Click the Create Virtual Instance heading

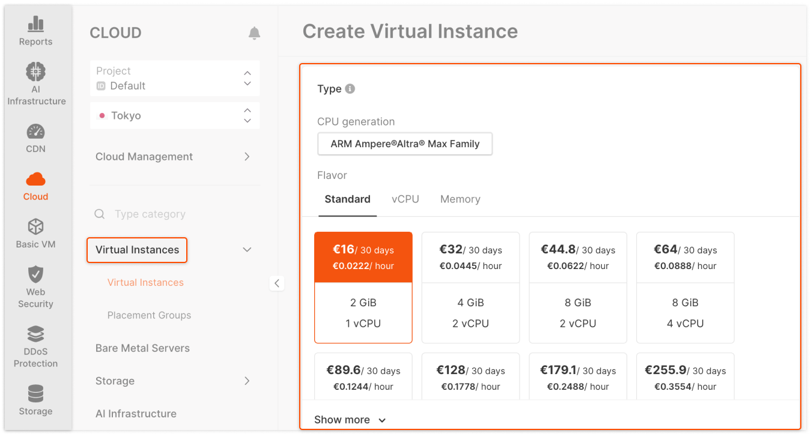[x=410, y=31]
